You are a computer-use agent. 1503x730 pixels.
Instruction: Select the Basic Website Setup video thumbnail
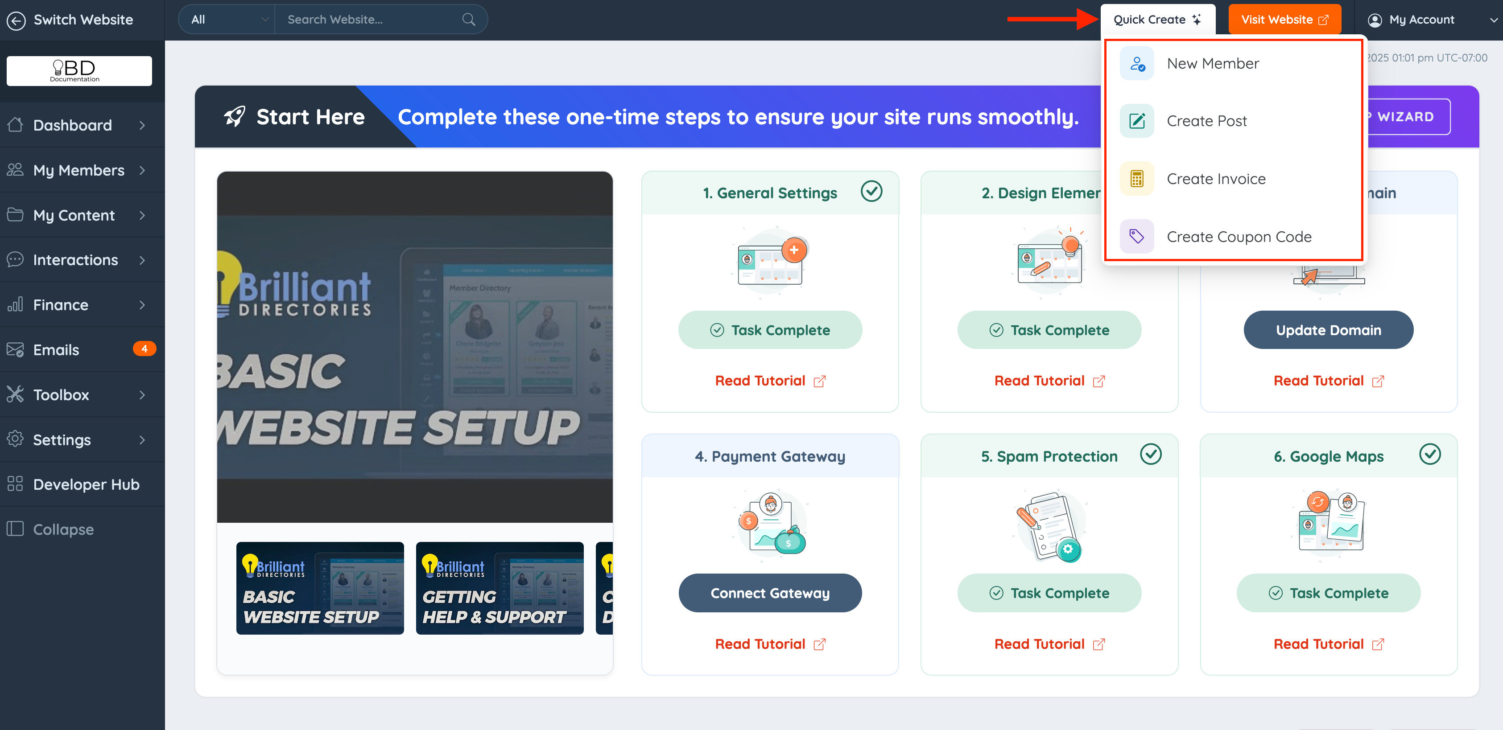click(x=320, y=588)
